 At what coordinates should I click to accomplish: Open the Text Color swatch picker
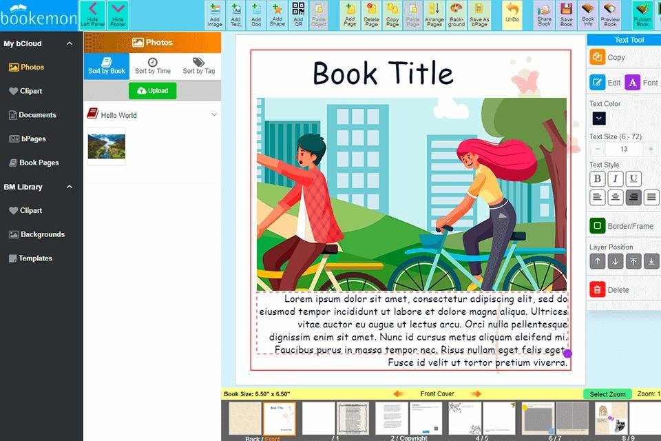pos(598,119)
